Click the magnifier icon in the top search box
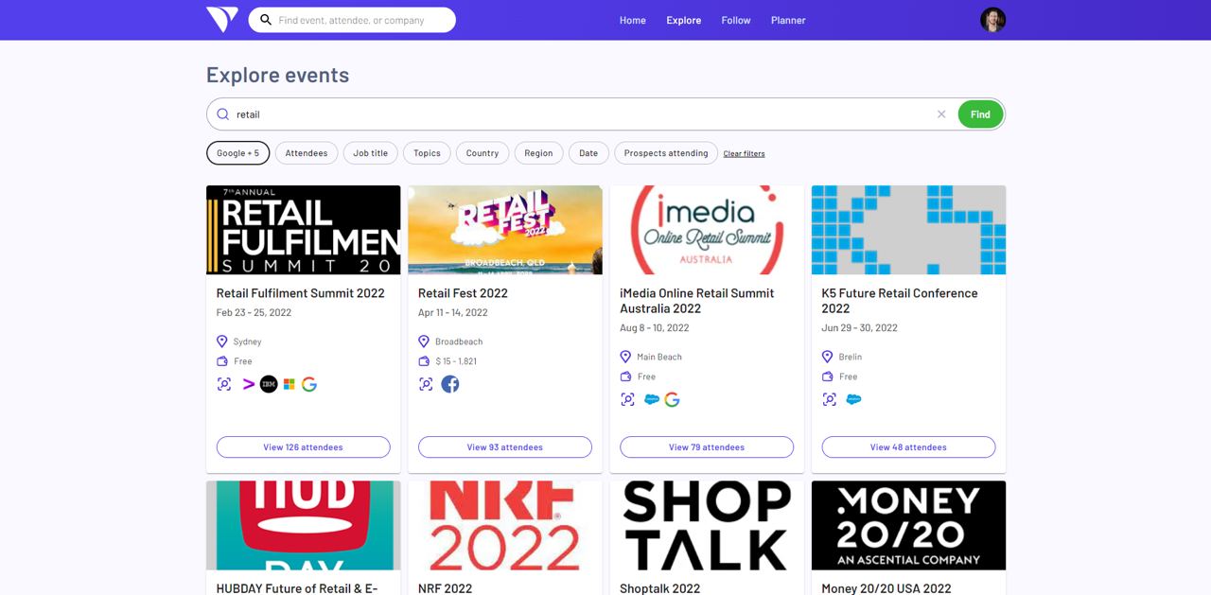The height and width of the screenshot is (595, 1211). coord(266,20)
